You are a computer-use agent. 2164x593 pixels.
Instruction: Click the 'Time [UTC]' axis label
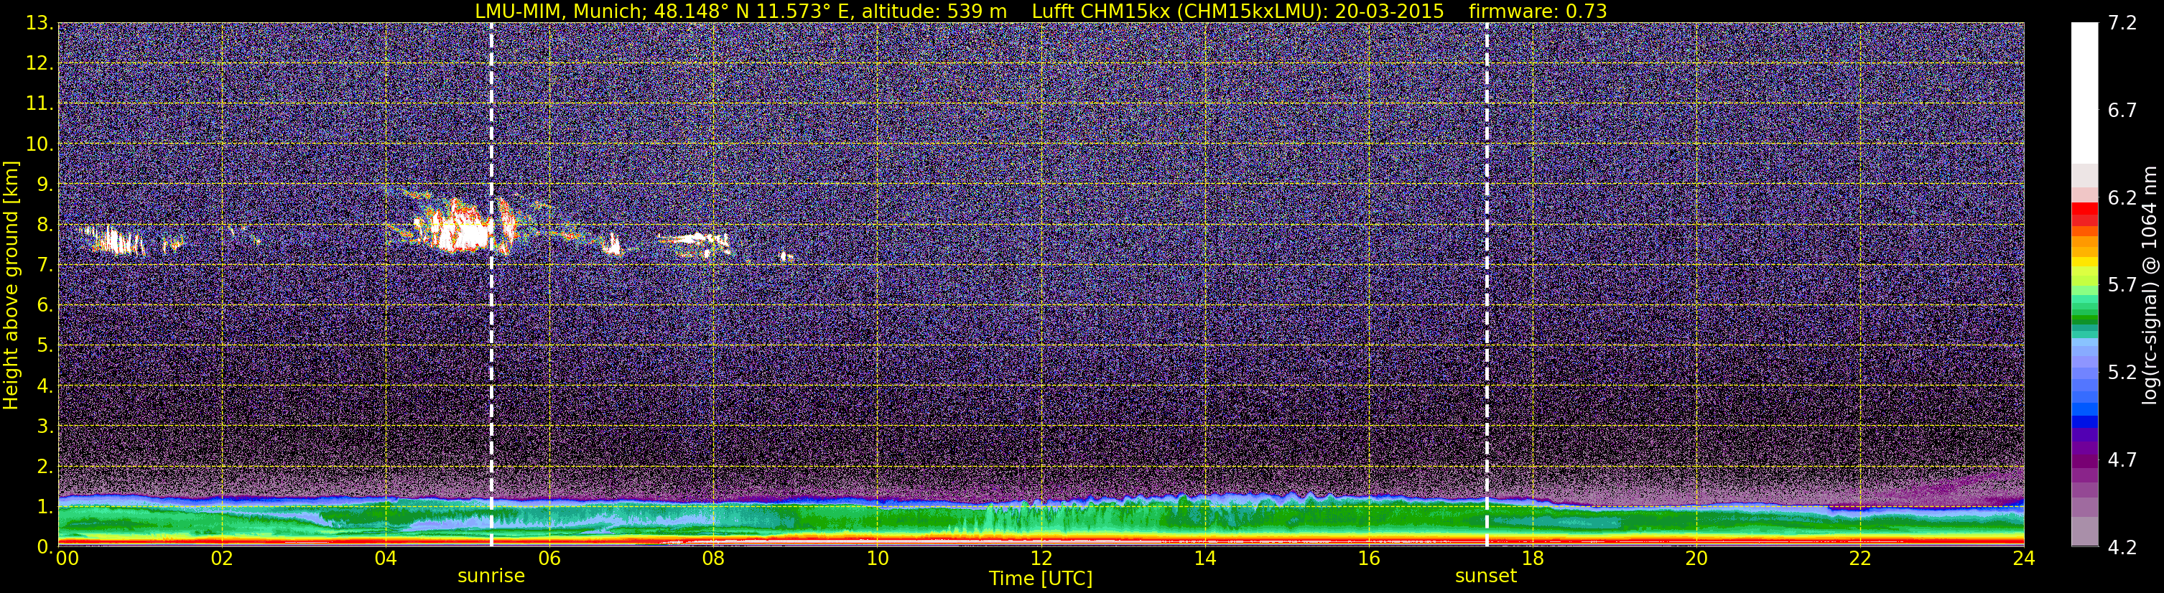coord(1040,579)
